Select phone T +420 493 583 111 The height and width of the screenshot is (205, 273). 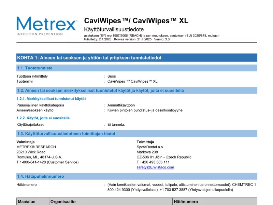[153, 162]
